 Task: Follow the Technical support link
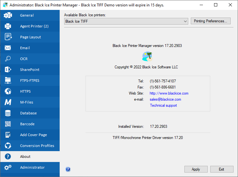(x=163, y=105)
